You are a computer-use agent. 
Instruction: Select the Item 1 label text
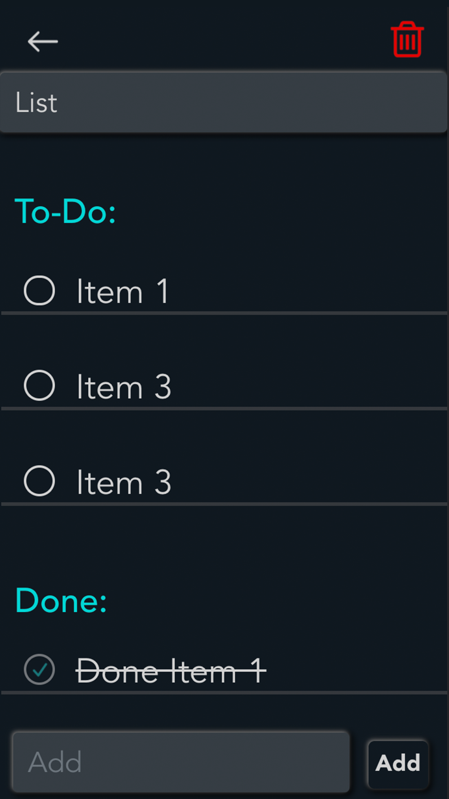[123, 292]
